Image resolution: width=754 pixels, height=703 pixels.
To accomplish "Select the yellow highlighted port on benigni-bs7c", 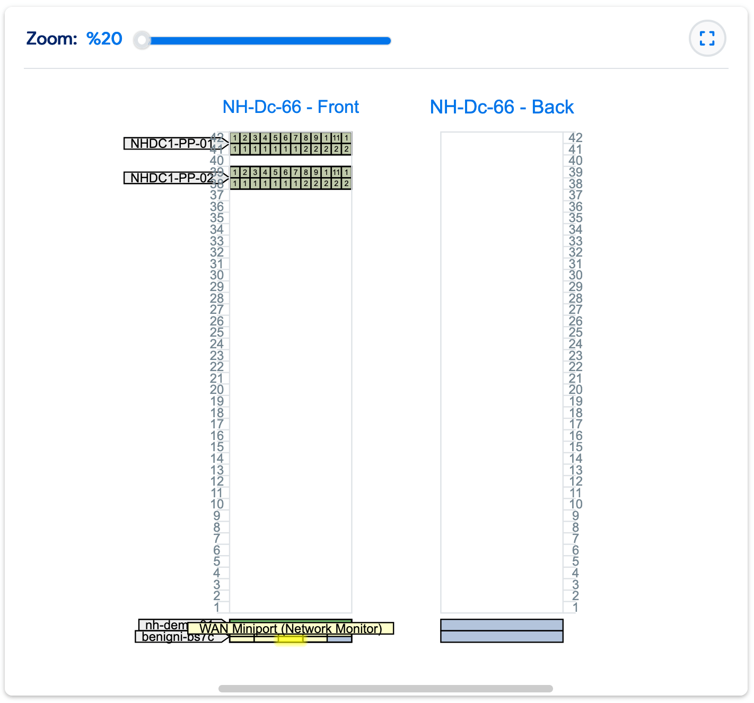I will pyautogui.click(x=291, y=639).
